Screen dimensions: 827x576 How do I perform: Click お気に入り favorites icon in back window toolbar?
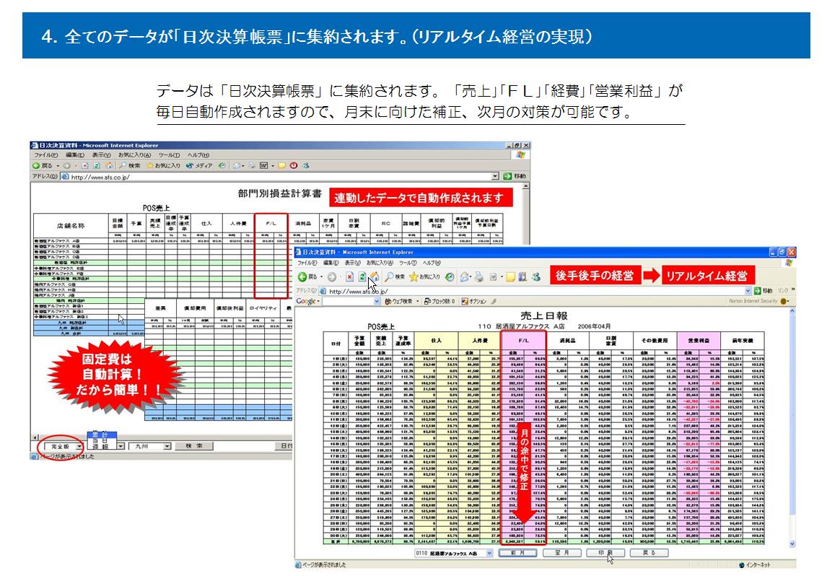pyautogui.click(x=150, y=165)
